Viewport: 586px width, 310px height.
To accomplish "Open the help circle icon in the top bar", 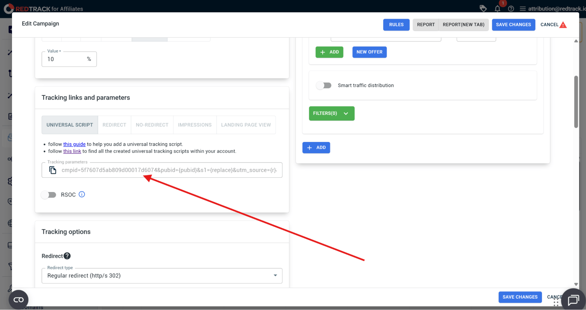I will point(511,9).
